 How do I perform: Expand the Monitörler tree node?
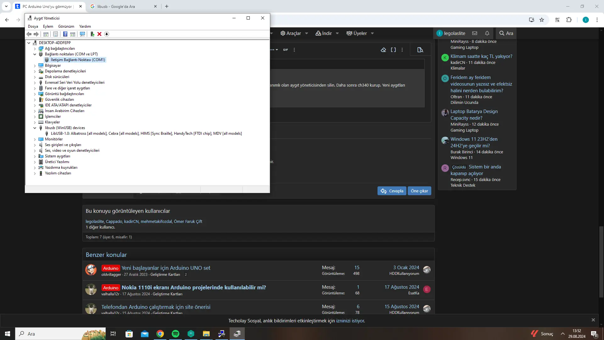[x=35, y=139]
